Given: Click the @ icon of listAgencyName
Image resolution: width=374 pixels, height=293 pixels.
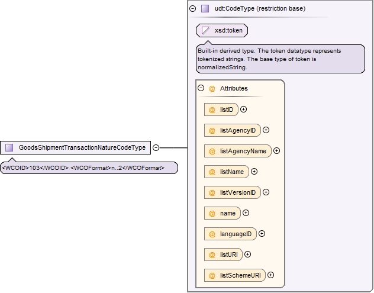Looking at the screenshot, I should (x=212, y=152).
